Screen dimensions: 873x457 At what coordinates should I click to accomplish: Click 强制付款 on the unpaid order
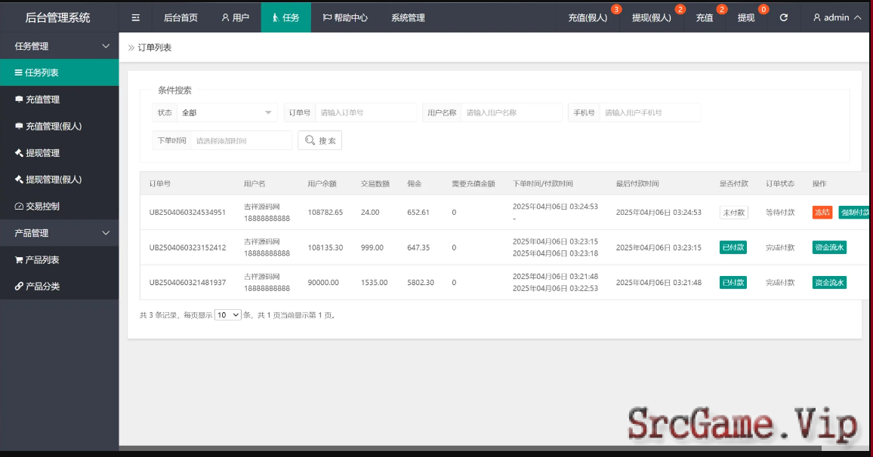click(x=855, y=213)
